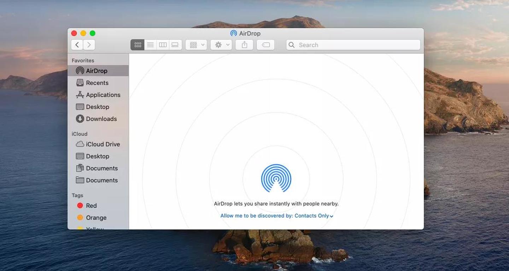Screen dimensions: 509x271
Task: Switch to icon view
Action: coord(138,45)
